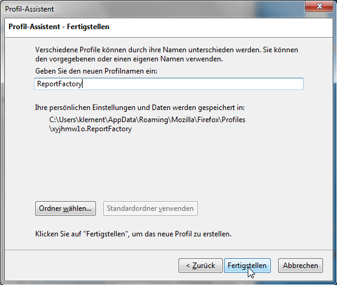Click the text Ihre persönlichen Einstellungen und Daten
Screen dimensions: 337x285
(x=140, y=108)
